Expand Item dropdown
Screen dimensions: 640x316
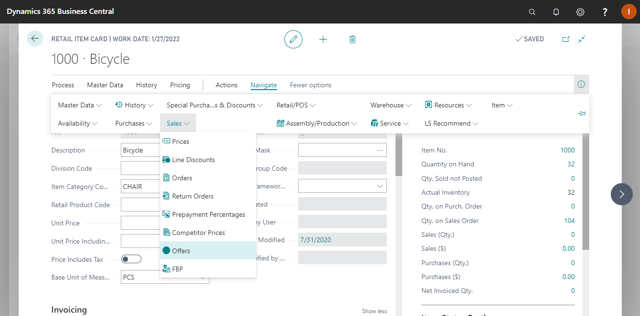(x=502, y=105)
